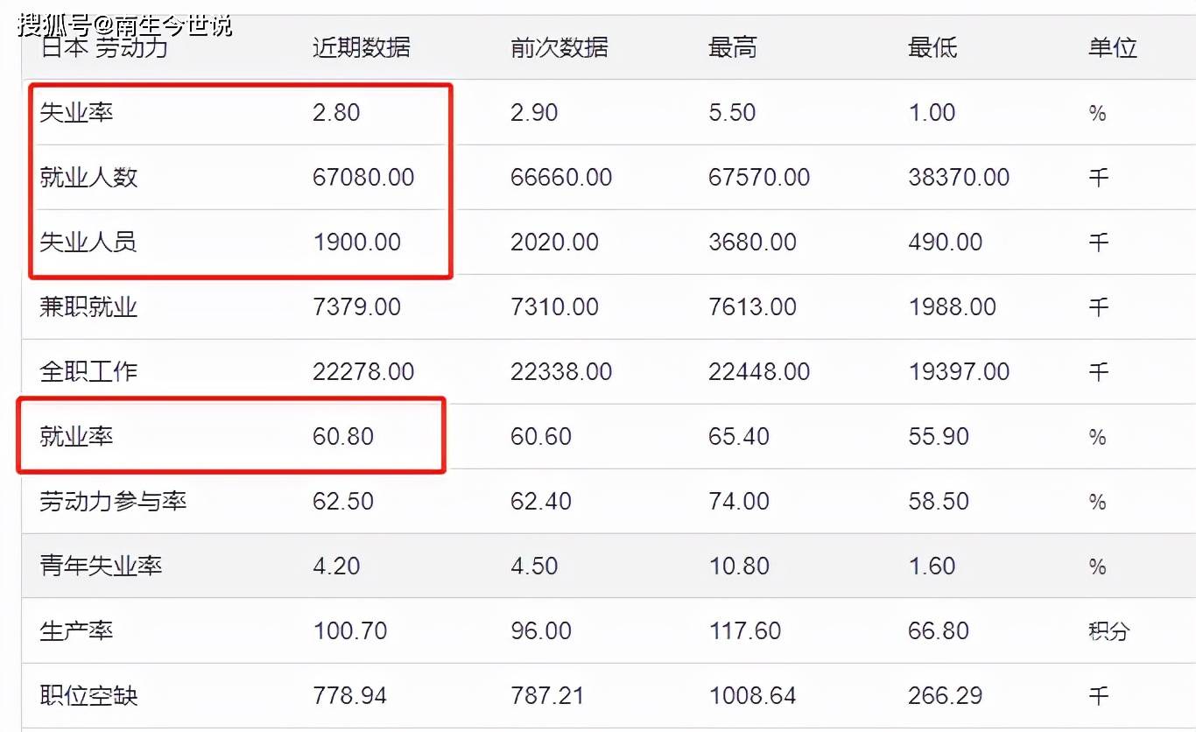This screenshot has width=1196, height=732.
Task: Select the 就业人数 latest value 67080.00
Action: 363,178
